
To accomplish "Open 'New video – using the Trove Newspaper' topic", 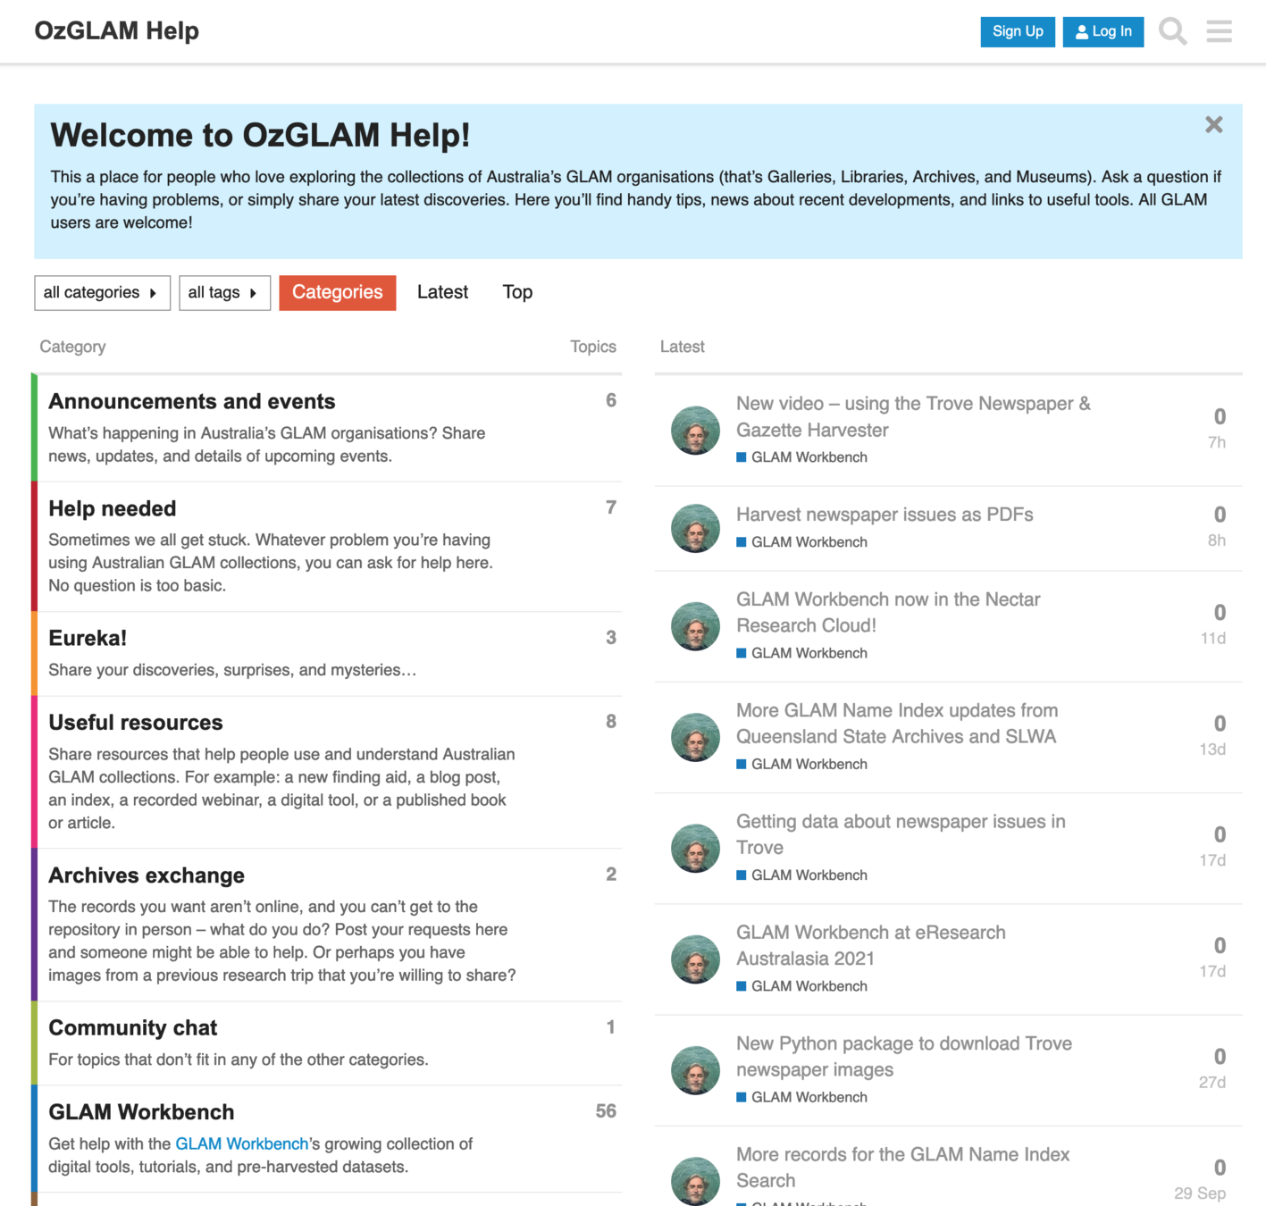I will tap(913, 416).
